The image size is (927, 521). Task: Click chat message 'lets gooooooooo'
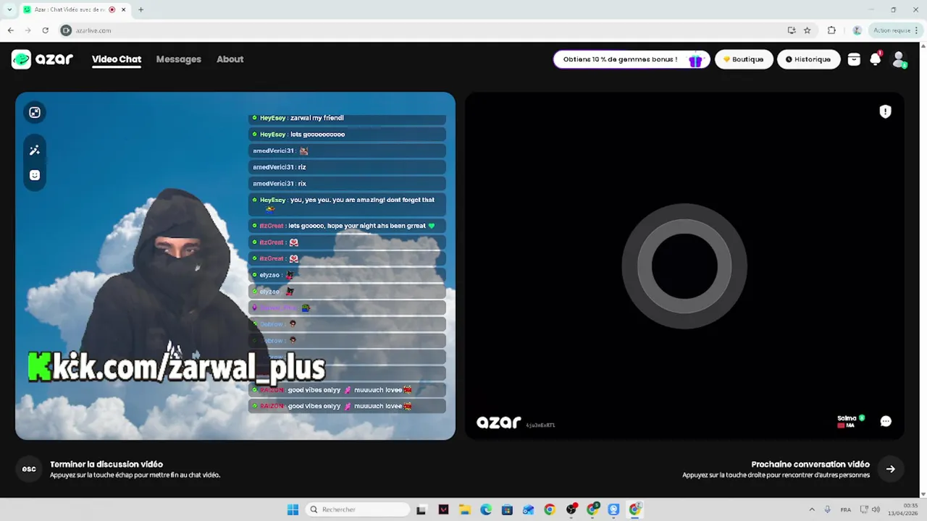pos(317,135)
